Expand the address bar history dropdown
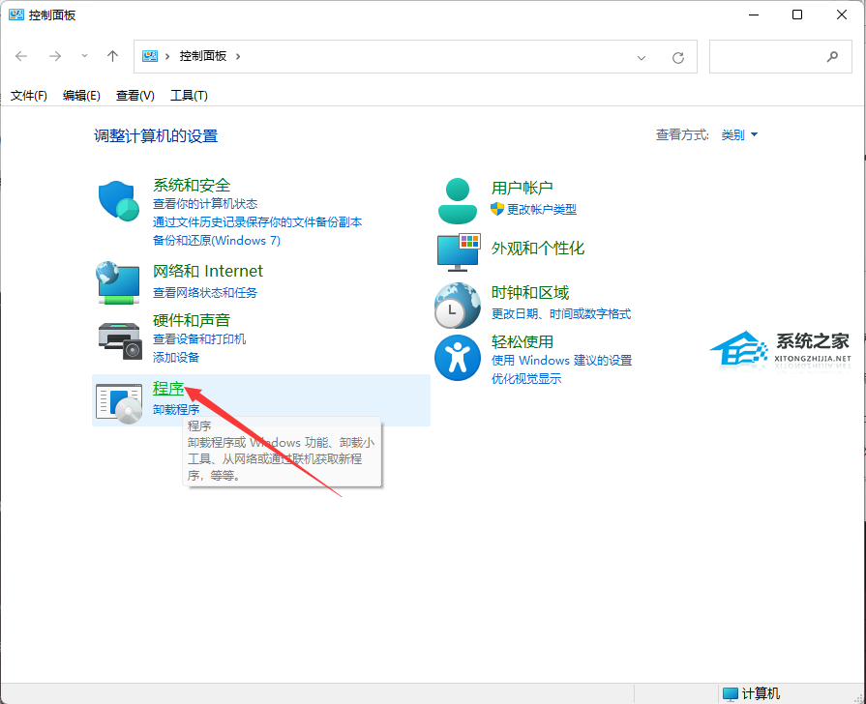Viewport: 866px width, 704px height. [642, 57]
